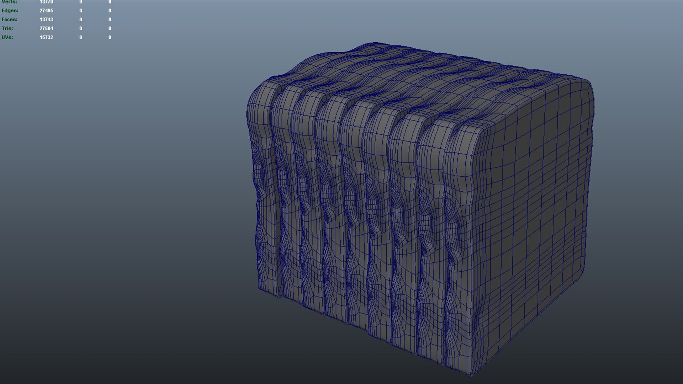Viewport: 683px width, 384px height.
Task: Click the UV count value 15732
Action: (x=46, y=37)
